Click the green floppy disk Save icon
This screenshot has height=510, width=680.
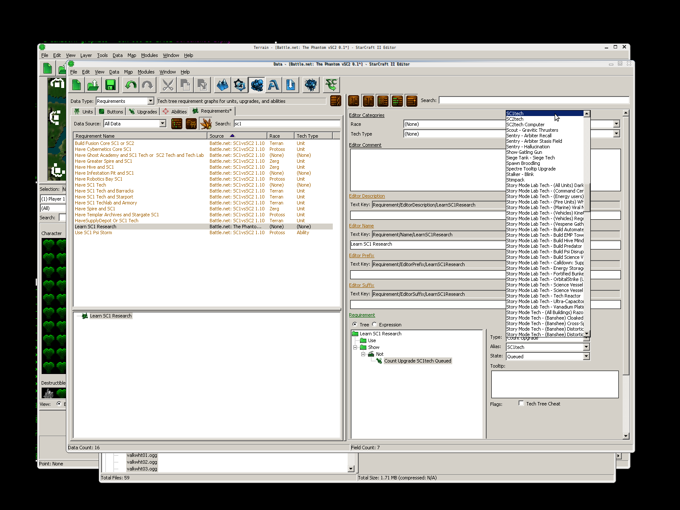(110, 85)
